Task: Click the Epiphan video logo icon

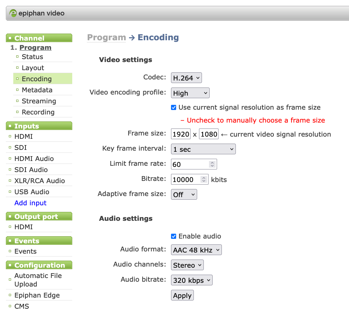Action: (x=13, y=13)
